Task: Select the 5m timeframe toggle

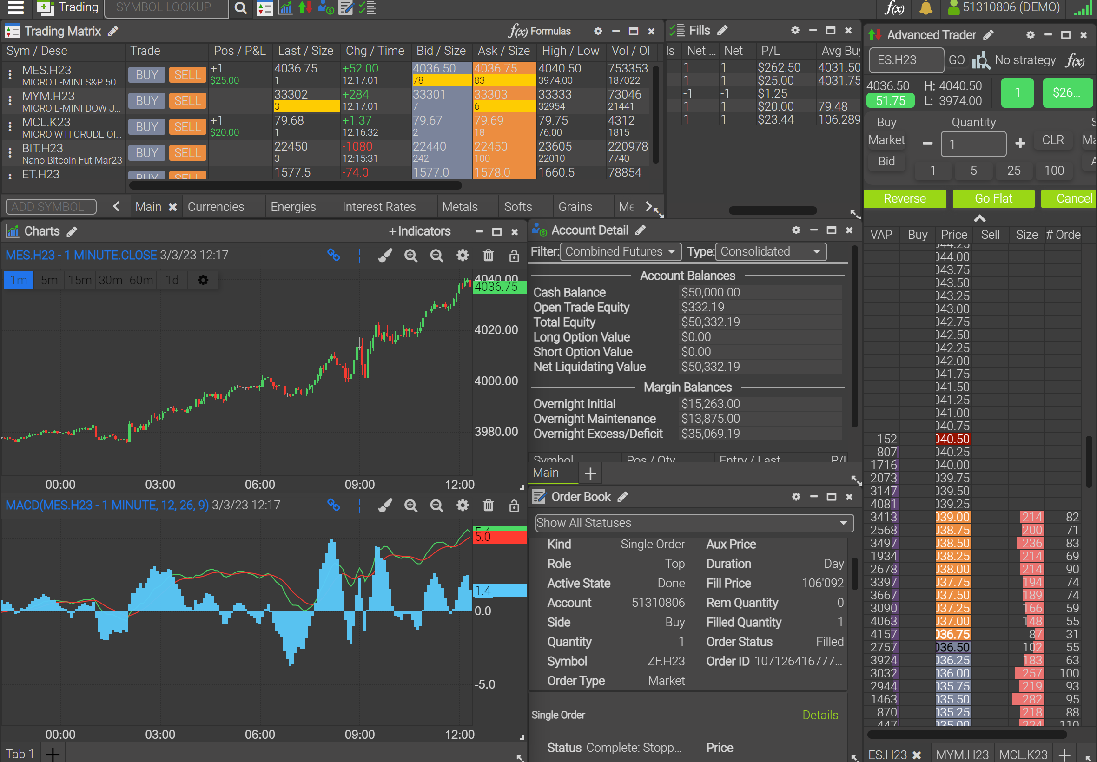Action: tap(49, 280)
